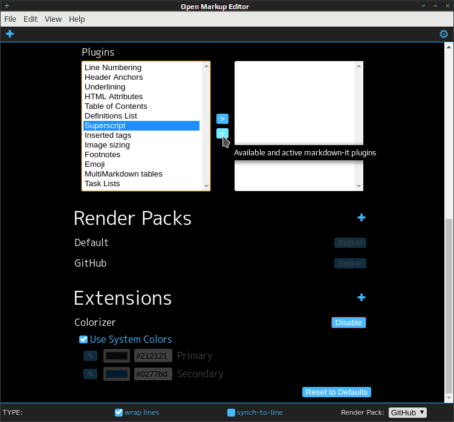Click active plugins list scroll-up arrow

[x=358, y=66]
